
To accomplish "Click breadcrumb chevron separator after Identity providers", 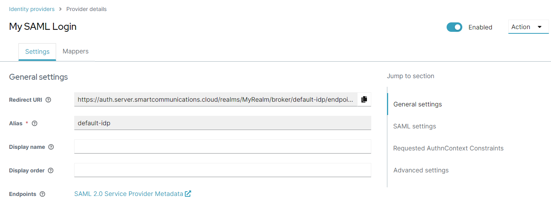I will coord(60,9).
